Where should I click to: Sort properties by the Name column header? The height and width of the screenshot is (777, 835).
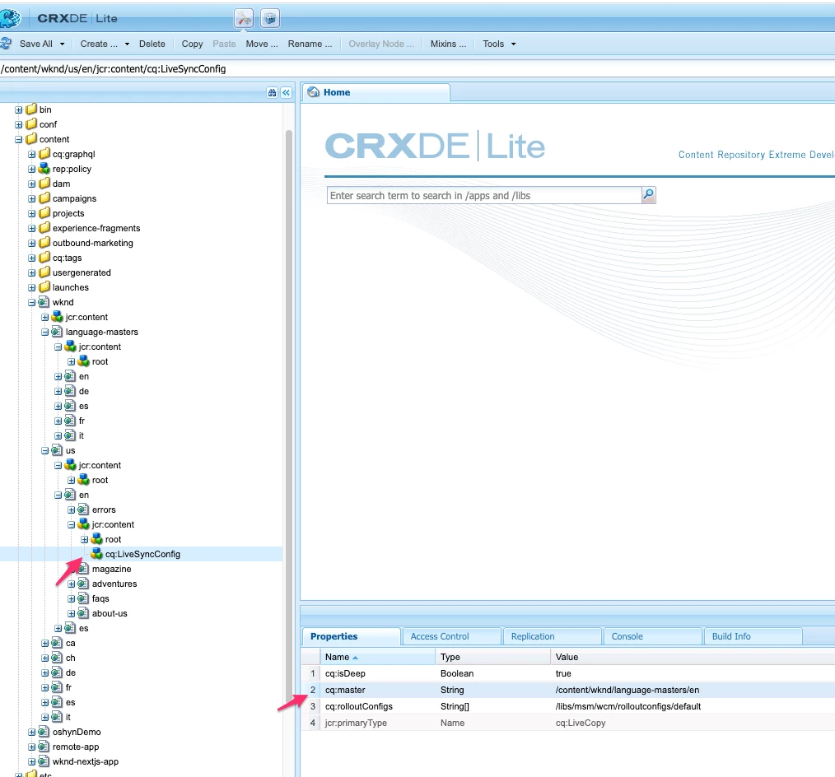pyautogui.click(x=377, y=657)
